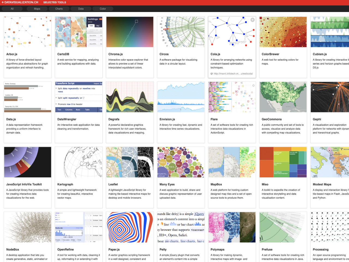Open the Envision.js title link
This screenshot has width=349, height=262.
(167, 119)
